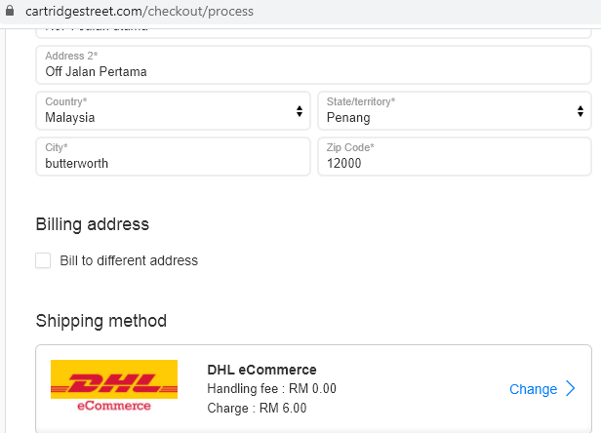
Task: Open the State/territory dropdown showing Penang
Action: [x=455, y=111]
